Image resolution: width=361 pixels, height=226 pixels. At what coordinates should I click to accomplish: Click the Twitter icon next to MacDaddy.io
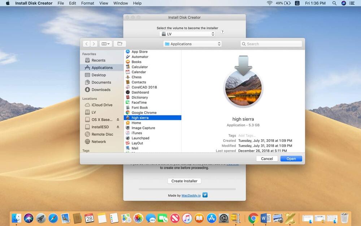(x=205, y=195)
